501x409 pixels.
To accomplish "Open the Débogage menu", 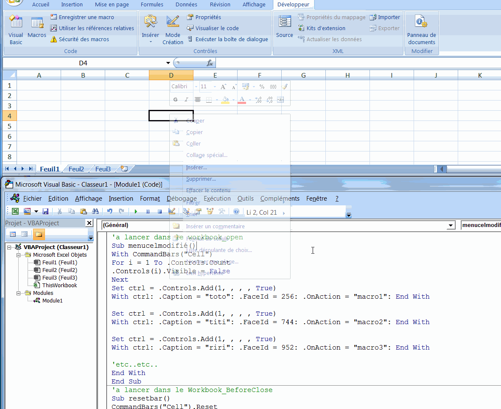I will [x=182, y=199].
